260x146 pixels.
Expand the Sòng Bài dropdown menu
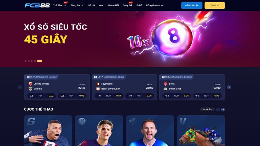77,5
